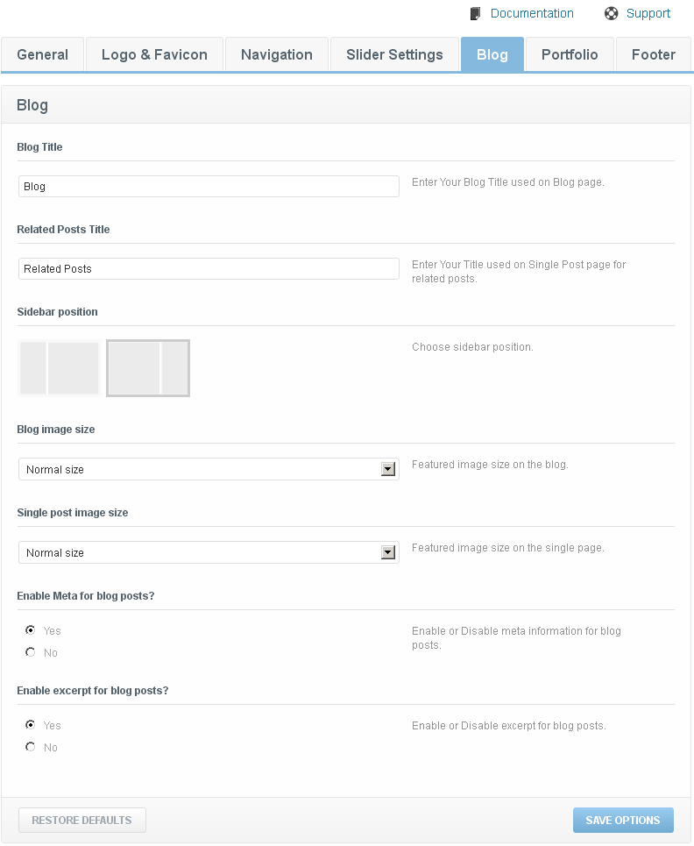Screen dimensions: 694x846
Task: Select No for Enable Meta for blog posts
Action: coord(30,652)
